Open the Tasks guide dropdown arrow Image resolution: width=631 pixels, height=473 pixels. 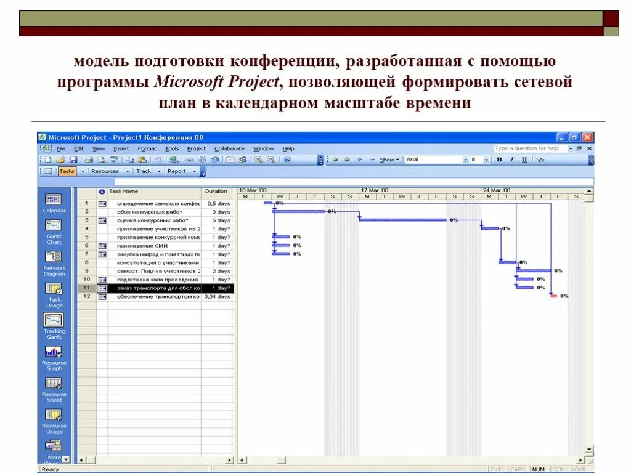tap(83, 171)
